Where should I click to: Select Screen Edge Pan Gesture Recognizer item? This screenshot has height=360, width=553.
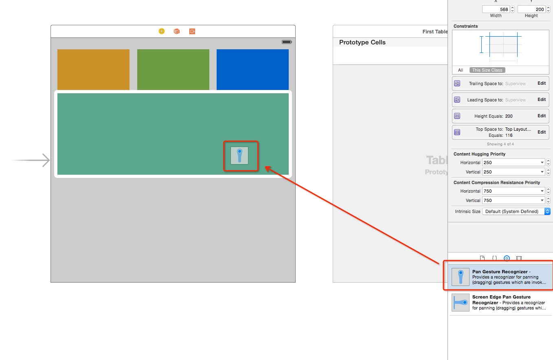(500, 303)
